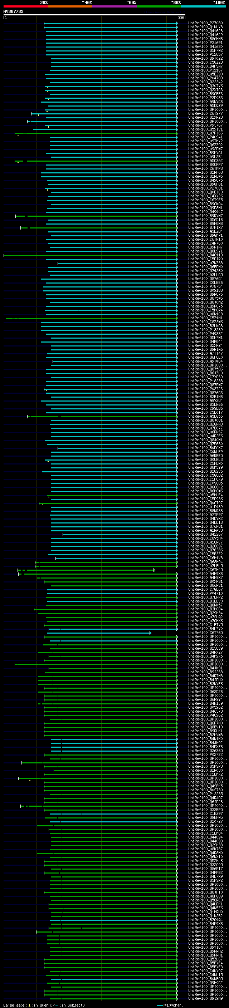Image resolution: width=229 pixels, height=1008 pixels.
Task: Click the UniRef100_P48962 label
Action: [x=205, y=715]
